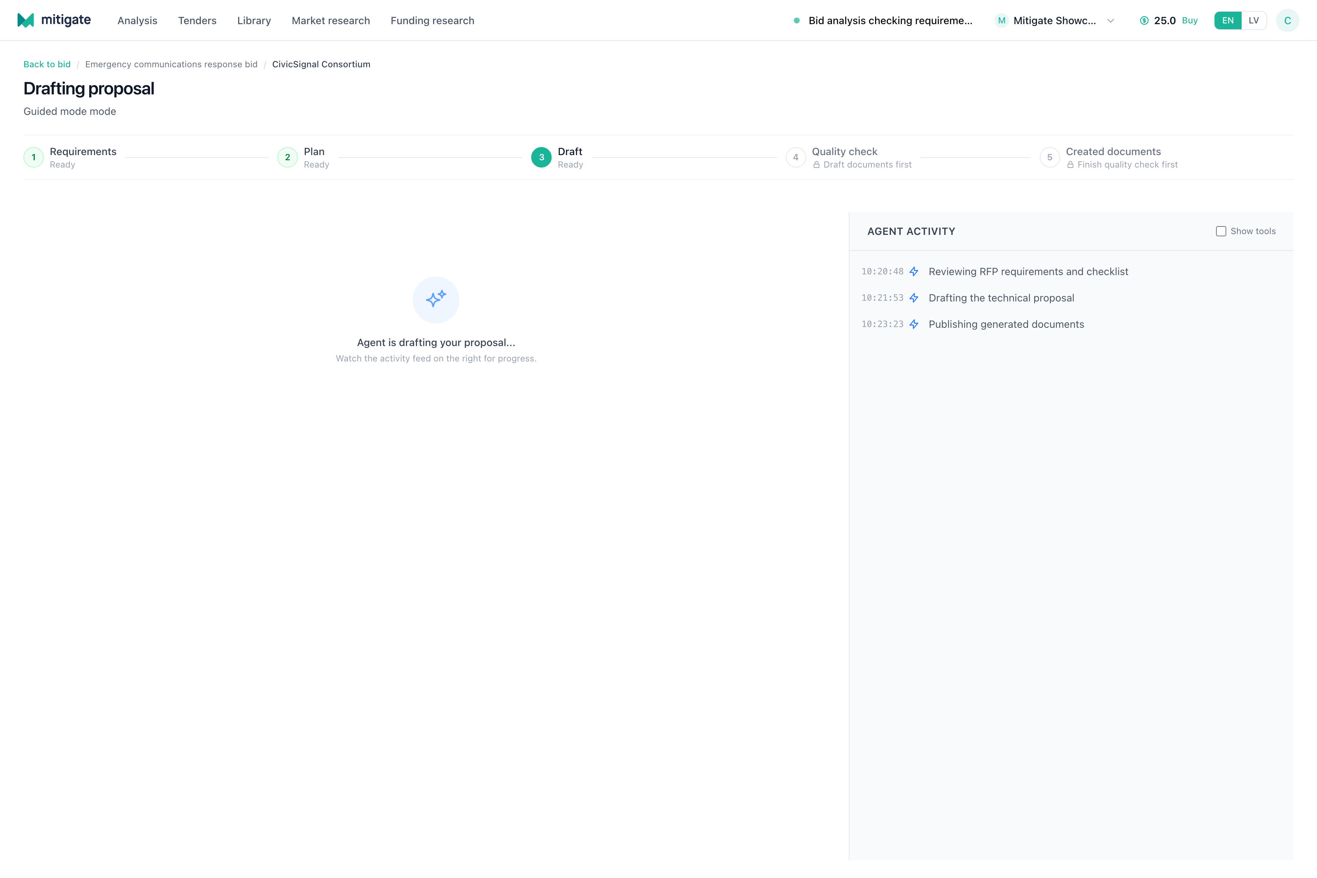Click lock icon beside Draft documents first
The height and width of the screenshot is (878, 1317).
pyautogui.click(x=817, y=165)
